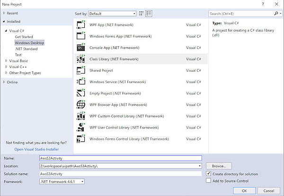Select the WPF Browser App icon
Image resolution: width=284 pixels, height=196 pixels.
80,104
